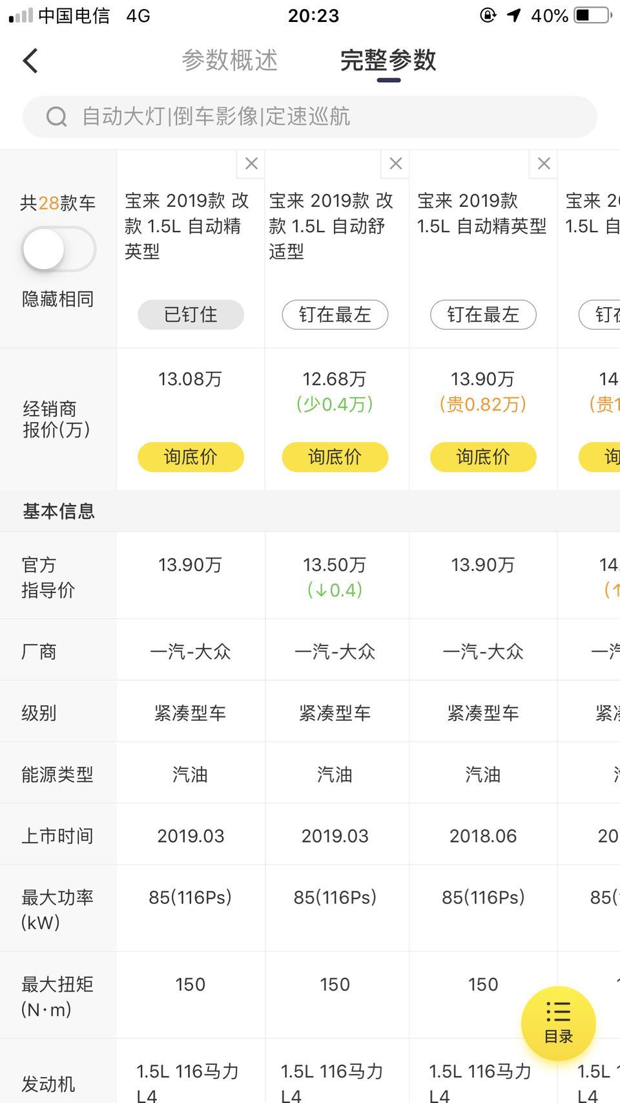Tap the 已钉住 button

coord(191,315)
